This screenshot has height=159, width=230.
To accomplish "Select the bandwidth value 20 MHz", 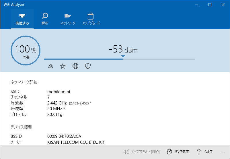I will 55,109.
